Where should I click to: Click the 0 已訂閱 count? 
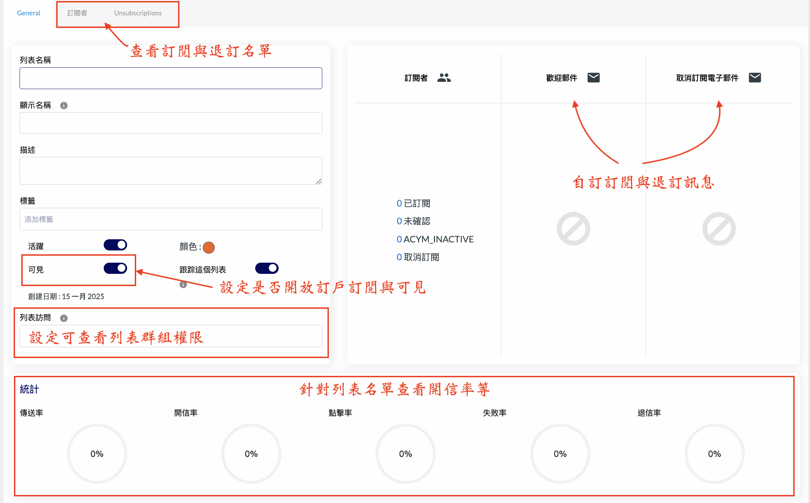[413, 203]
